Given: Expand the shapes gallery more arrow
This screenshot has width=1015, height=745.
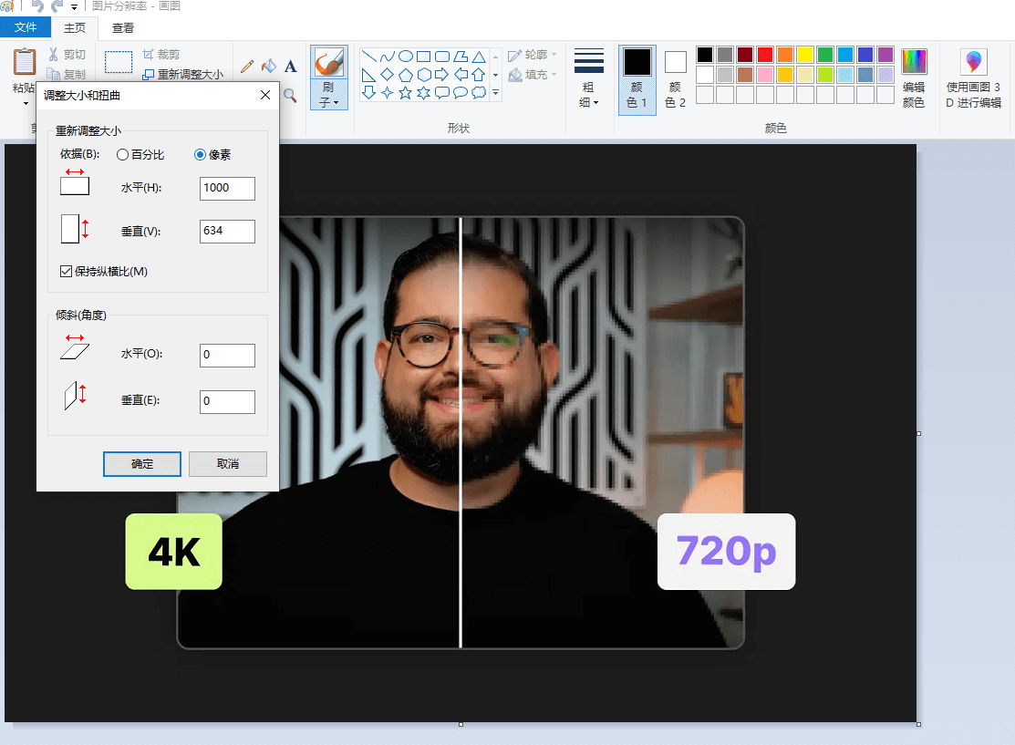Looking at the screenshot, I should (x=496, y=92).
